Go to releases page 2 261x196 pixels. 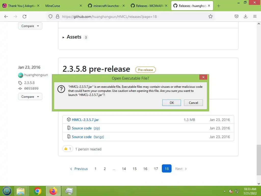tap(105, 169)
